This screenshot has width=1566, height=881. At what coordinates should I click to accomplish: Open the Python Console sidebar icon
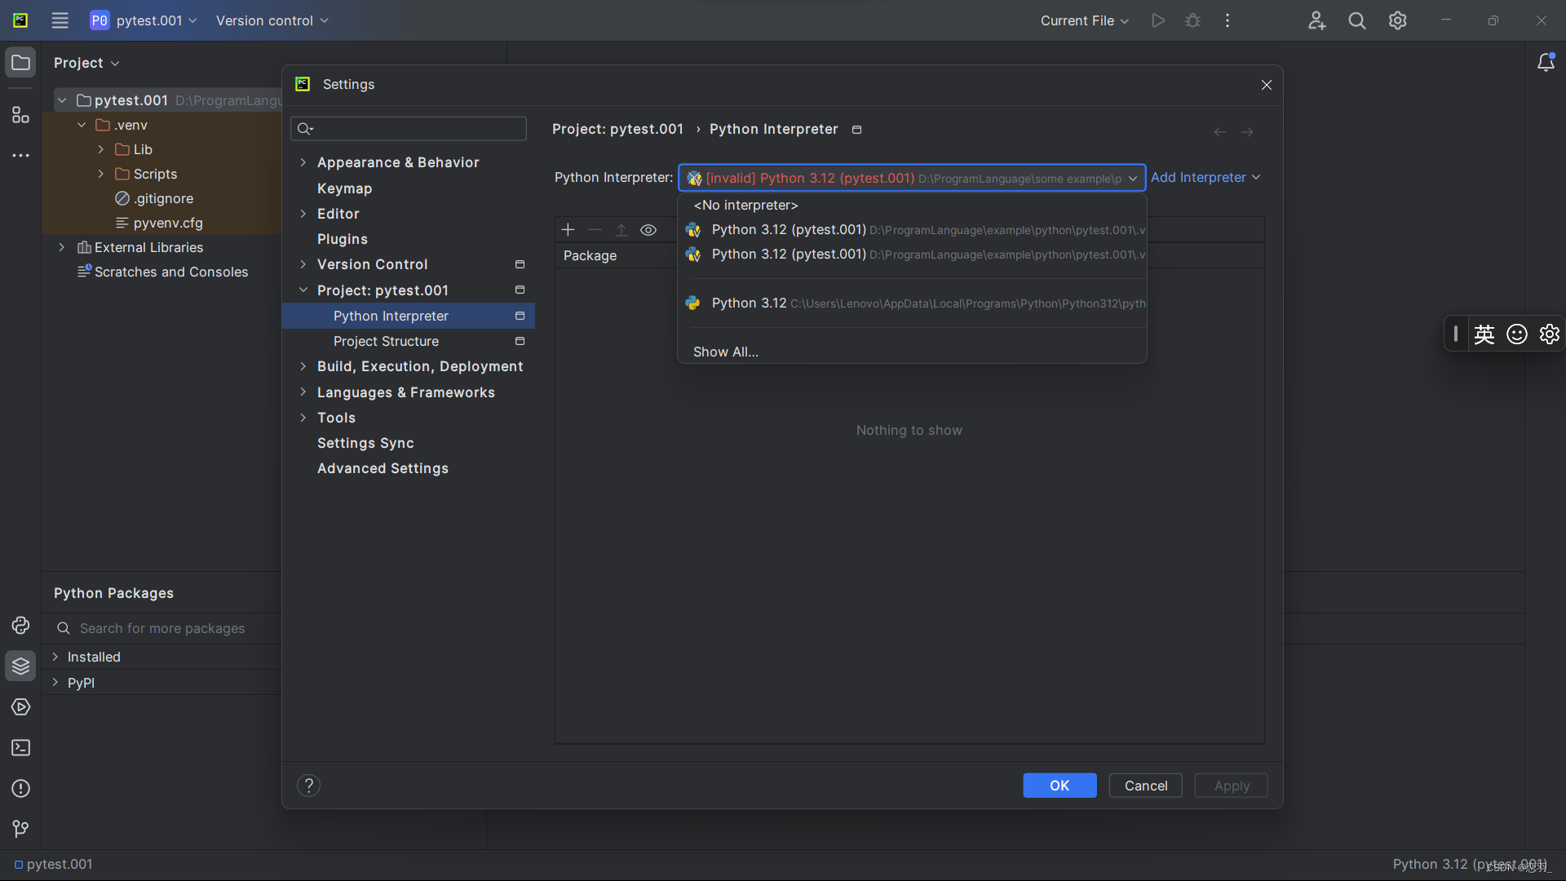click(20, 626)
